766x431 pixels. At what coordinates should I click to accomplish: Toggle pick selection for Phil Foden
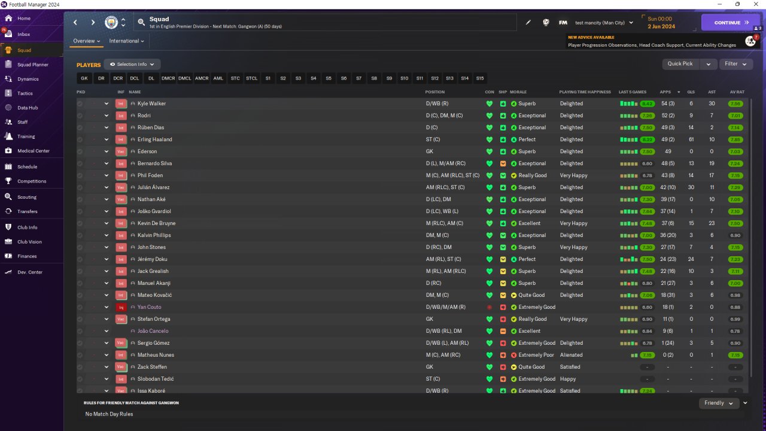[x=80, y=175]
